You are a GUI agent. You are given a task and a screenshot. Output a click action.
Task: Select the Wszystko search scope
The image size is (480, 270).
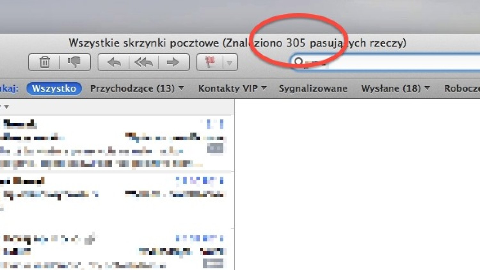[x=54, y=88]
